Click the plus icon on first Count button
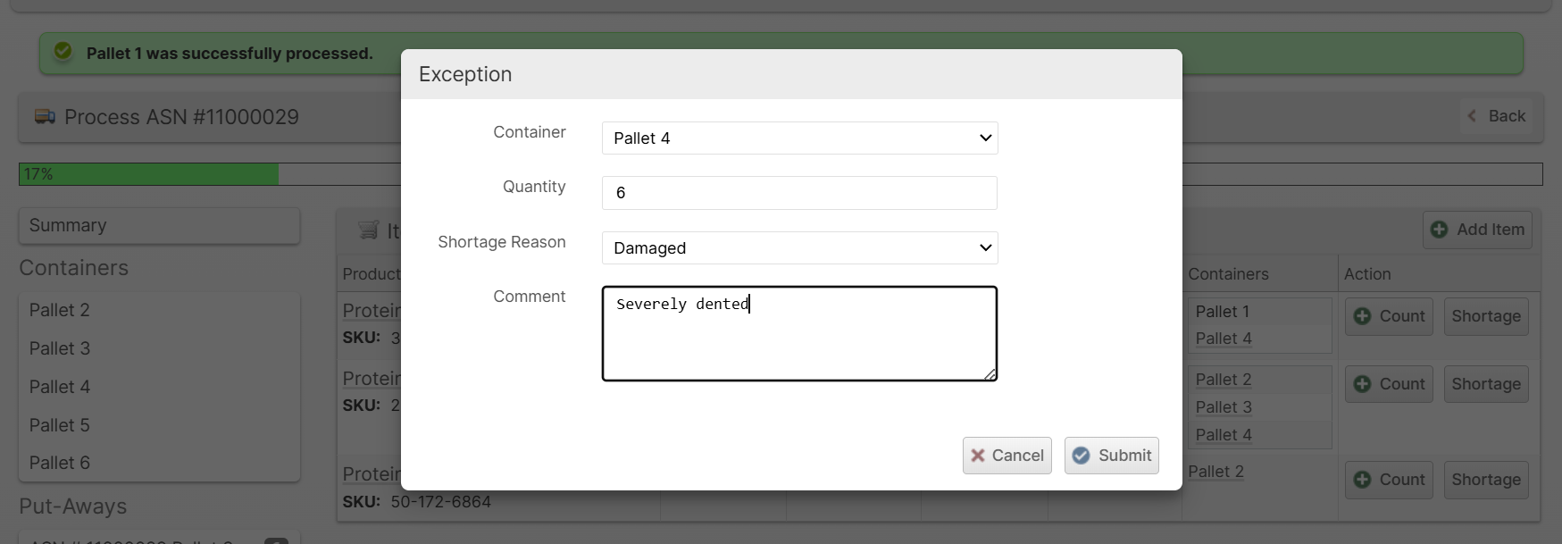 click(1362, 316)
